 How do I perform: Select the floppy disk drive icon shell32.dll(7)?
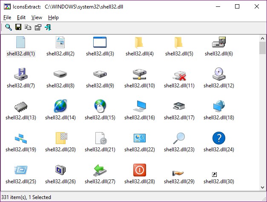point(21,74)
